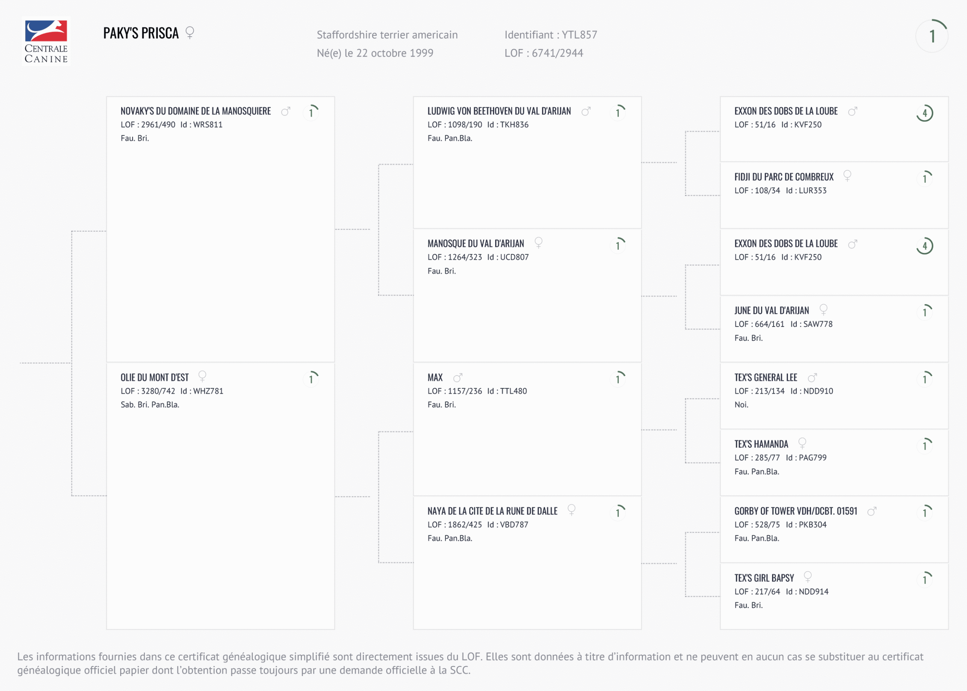Click the female symbol next to PAKY'S PRISCA
The height and width of the screenshot is (691, 967).
(x=190, y=33)
